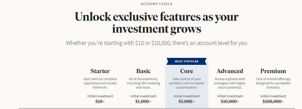Click the Most Popular ribbon banner
Viewport: 302px width, 109px height.
click(x=187, y=61)
